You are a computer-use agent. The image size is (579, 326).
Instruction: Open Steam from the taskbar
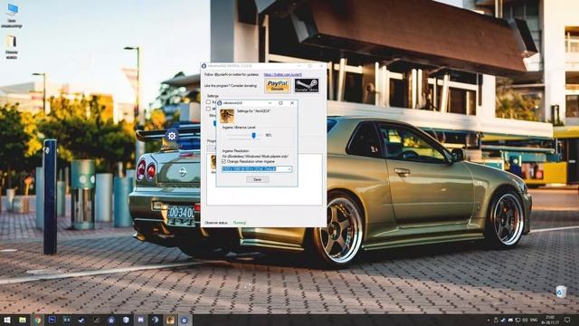click(156, 320)
